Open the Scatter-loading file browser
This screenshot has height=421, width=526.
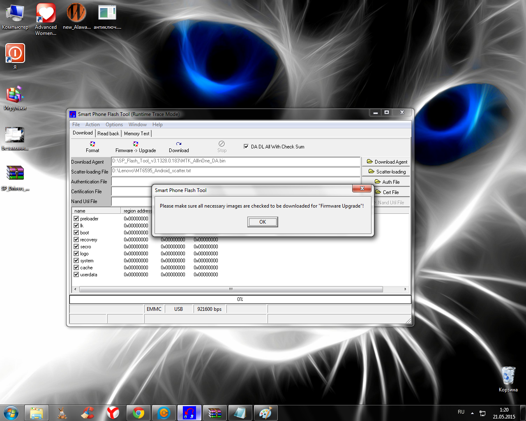(386, 172)
